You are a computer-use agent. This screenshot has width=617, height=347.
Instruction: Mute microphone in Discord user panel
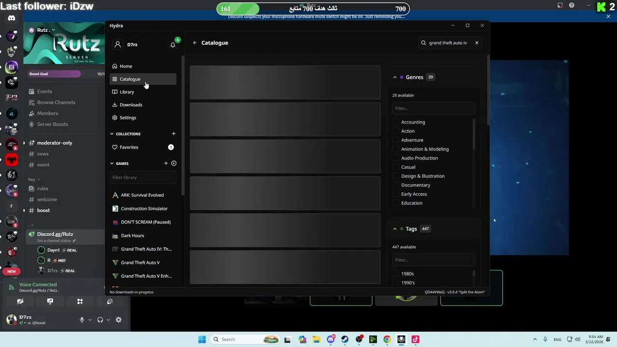82,320
